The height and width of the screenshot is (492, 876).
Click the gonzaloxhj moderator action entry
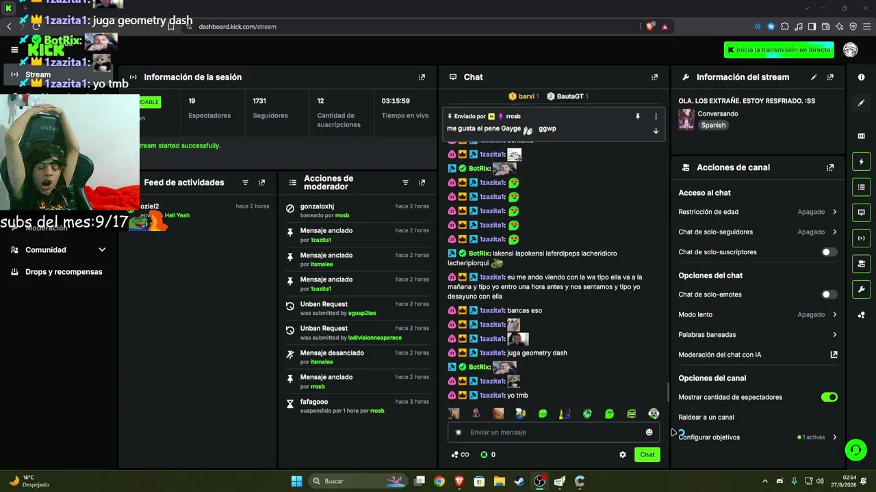click(357, 210)
